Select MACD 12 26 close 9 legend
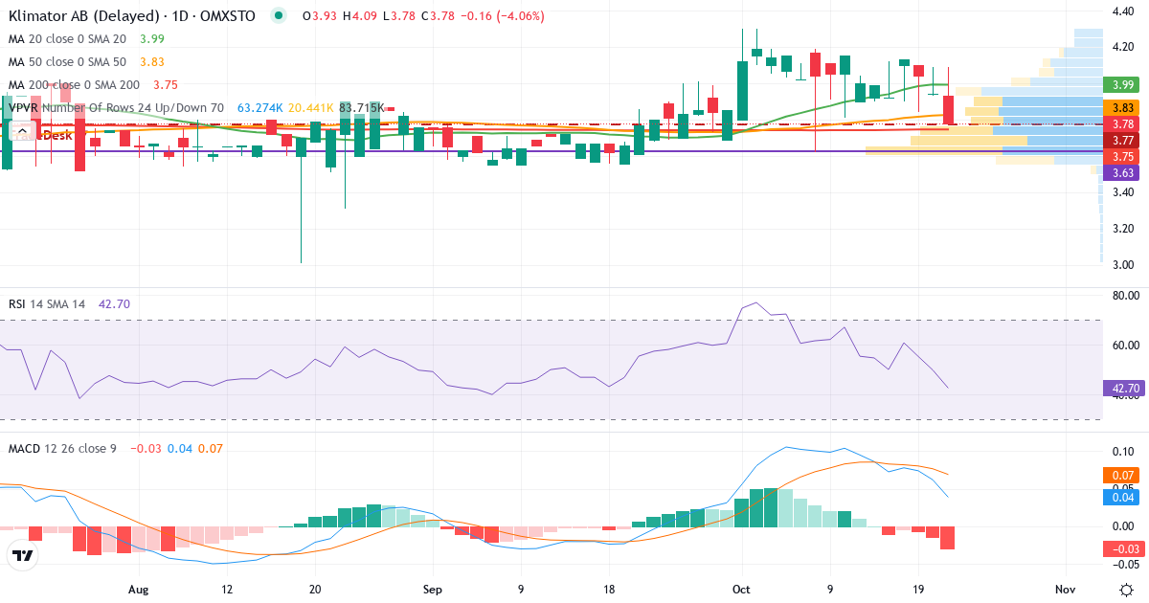1149x603 pixels. pos(61,448)
